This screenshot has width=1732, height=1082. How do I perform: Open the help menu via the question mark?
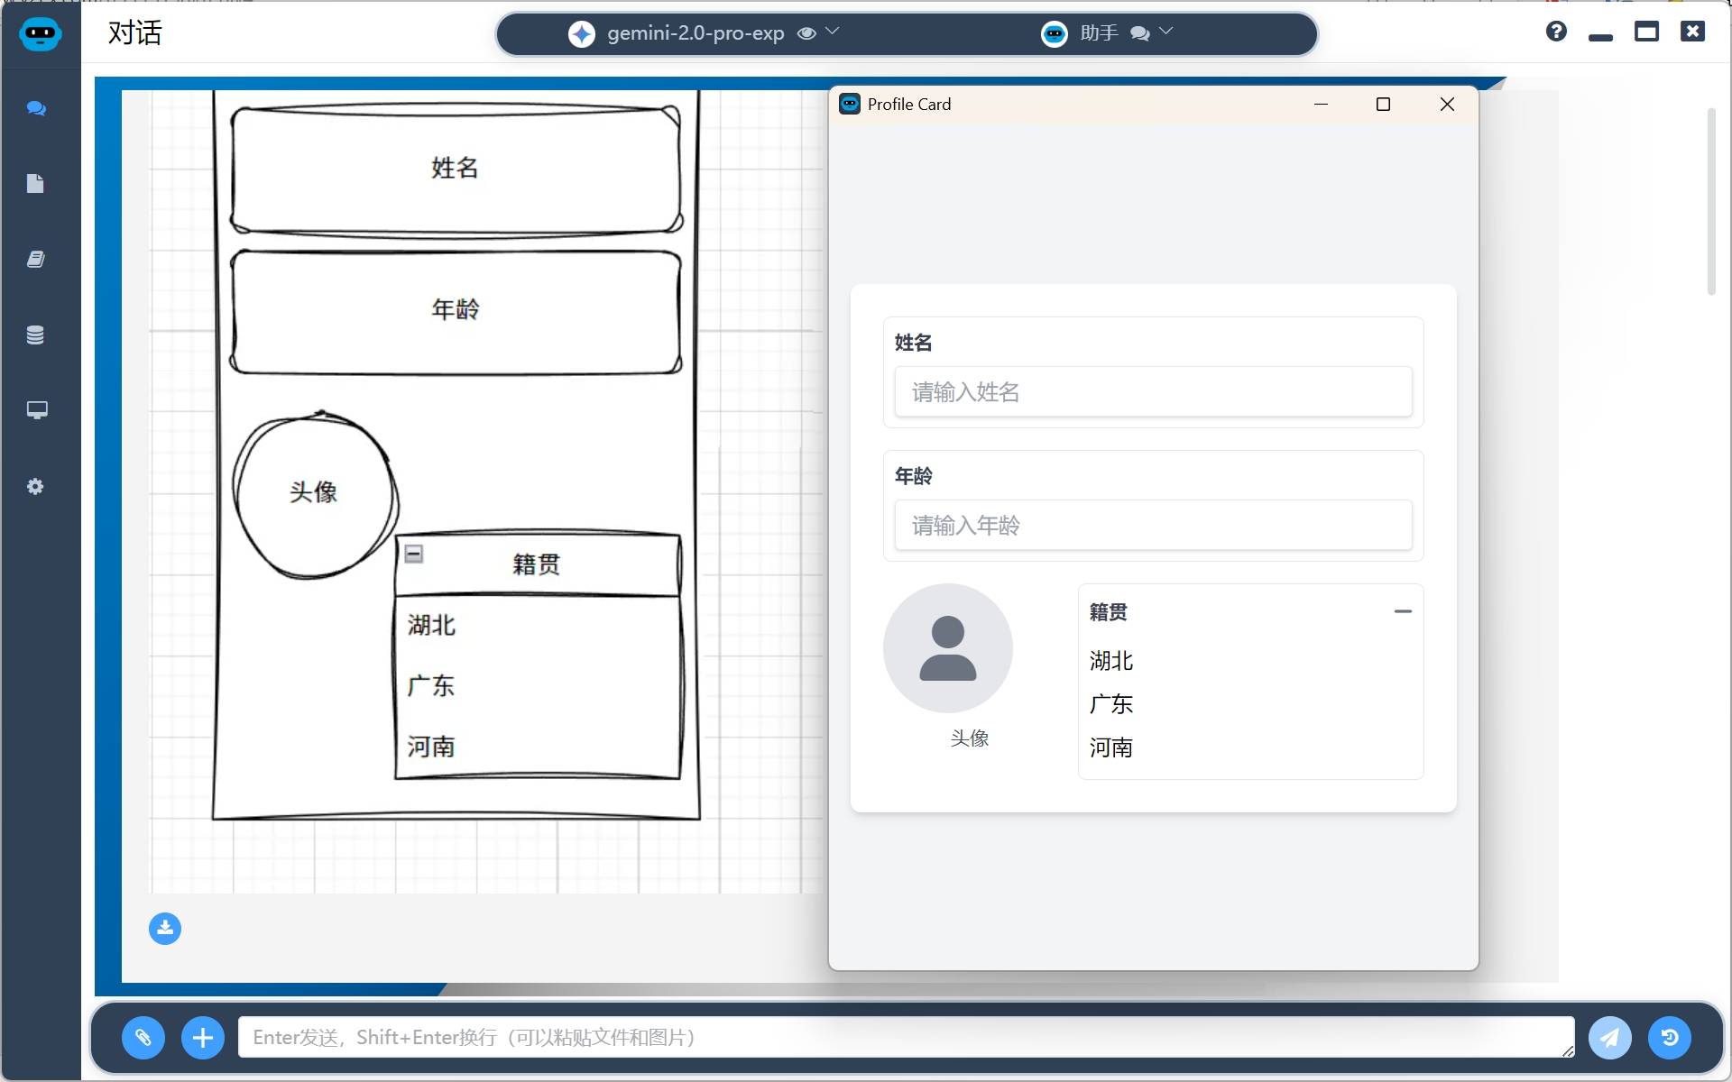coord(1555,31)
